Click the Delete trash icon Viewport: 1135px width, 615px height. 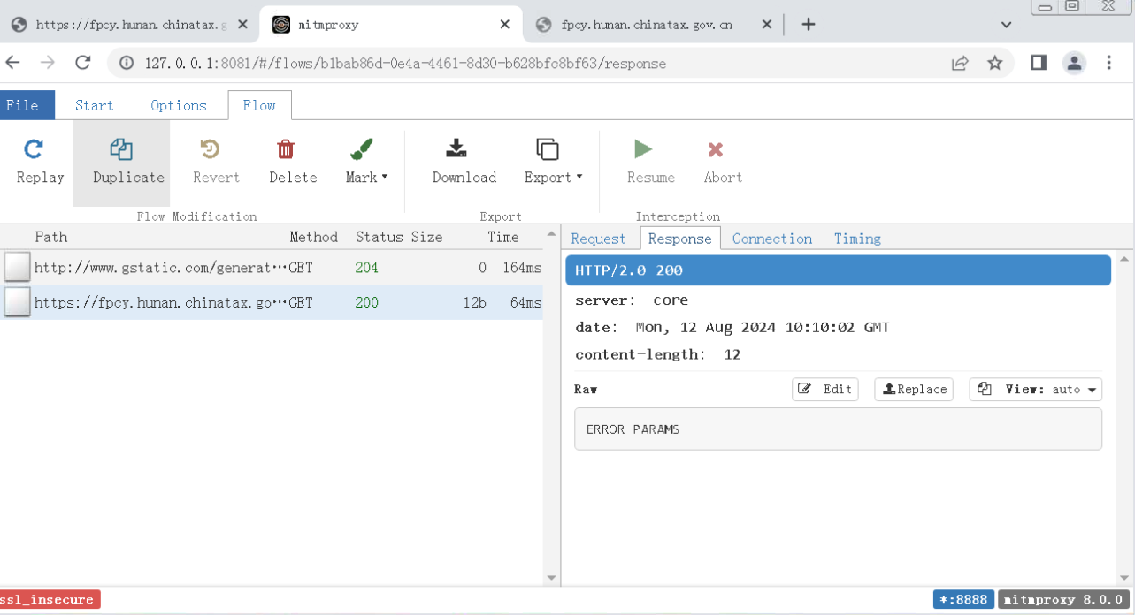[x=286, y=149]
